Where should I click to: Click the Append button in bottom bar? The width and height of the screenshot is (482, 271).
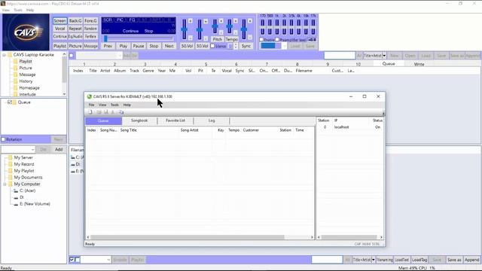(x=472, y=260)
